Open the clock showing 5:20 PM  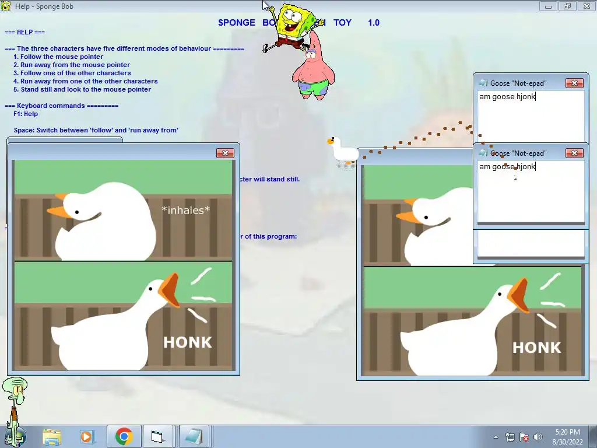567,432
